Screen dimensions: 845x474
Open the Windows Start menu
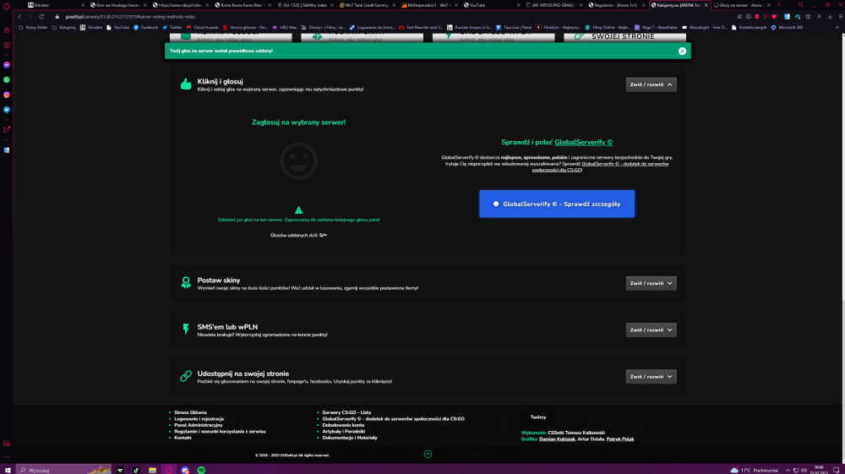click(8, 471)
